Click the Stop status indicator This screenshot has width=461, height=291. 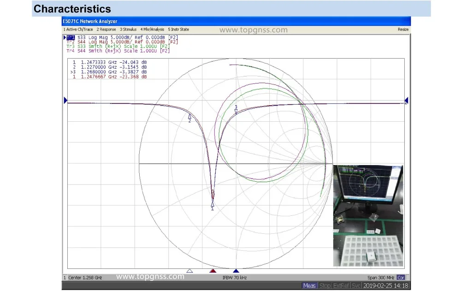click(325, 285)
